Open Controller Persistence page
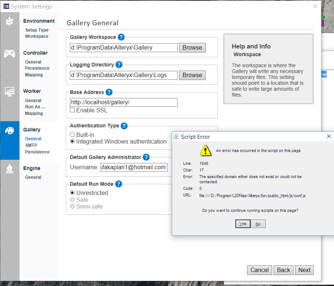Screen dimensions: 334x286 [x=37, y=68]
